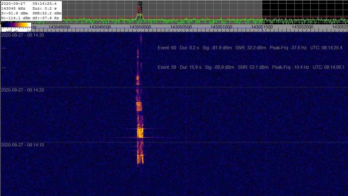Click the time '08:14:25.4' in info box
This screenshot has height=196, width=348.
45,4
